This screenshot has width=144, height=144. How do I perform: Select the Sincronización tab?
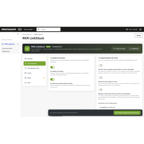coord(34,63)
